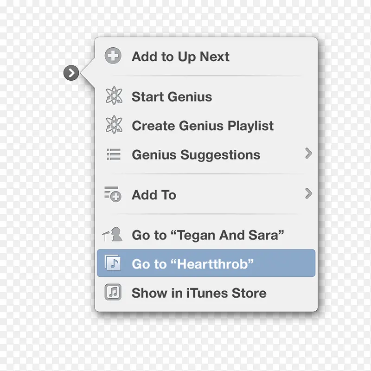Click the atom icon beside Start Genius
This screenshot has height=371, width=371.
(x=113, y=96)
